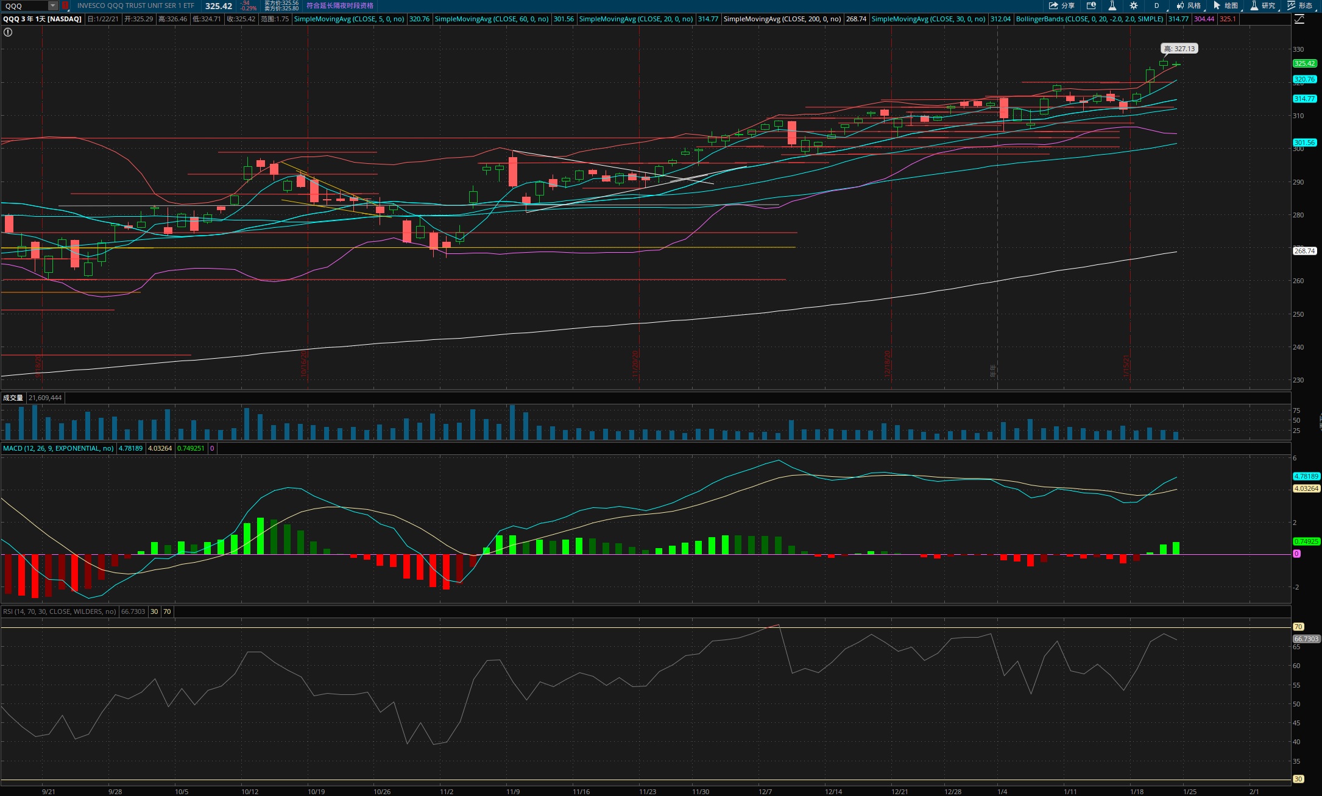The height and width of the screenshot is (796, 1322).
Task: Click the QQQ symbol input field
Action: click(x=25, y=5)
